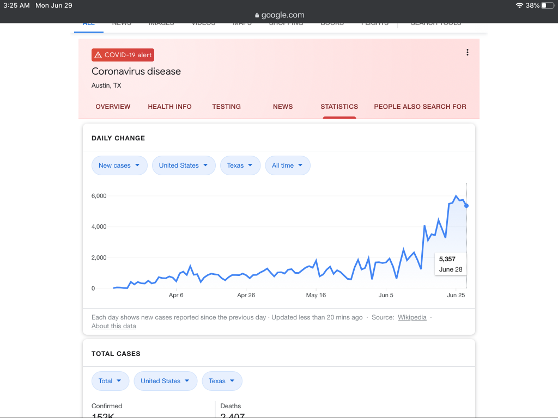This screenshot has width=558, height=418.
Task: Go to the People Also Search For tab
Action: point(420,107)
